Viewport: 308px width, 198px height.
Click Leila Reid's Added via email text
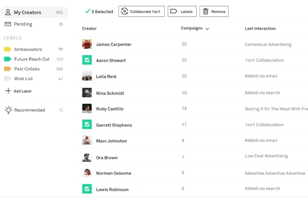click(x=261, y=76)
